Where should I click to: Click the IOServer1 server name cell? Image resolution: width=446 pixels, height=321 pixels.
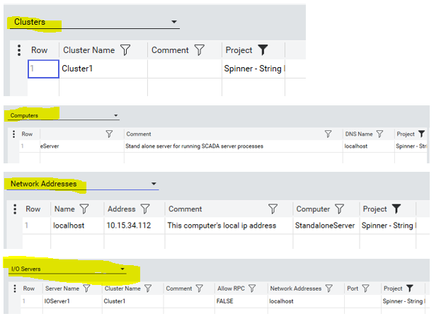point(72,301)
